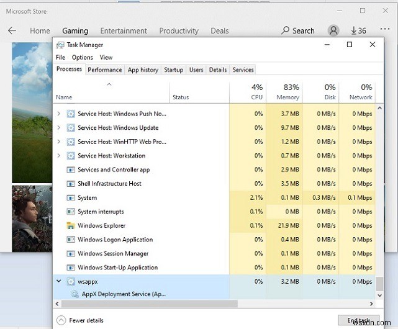Click the Windows Logon Application icon
Screen dimensions: 398x329
coord(71,240)
